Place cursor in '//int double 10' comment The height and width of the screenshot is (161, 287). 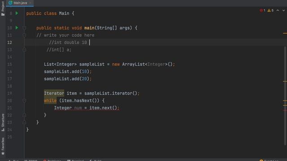(68, 42)
